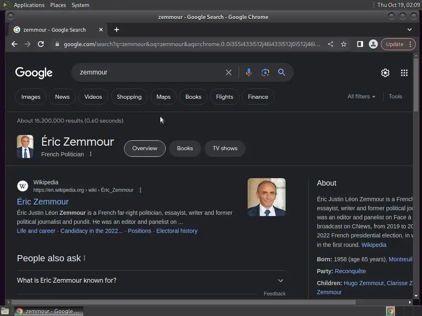The image size is (422, 316).
Task: Show desktop icon in bottom panel
Action: [5, 311]
